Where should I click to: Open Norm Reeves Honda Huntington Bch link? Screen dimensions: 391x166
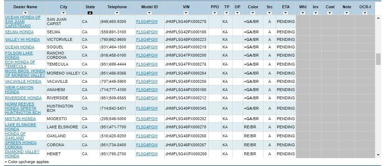(23, 108)
